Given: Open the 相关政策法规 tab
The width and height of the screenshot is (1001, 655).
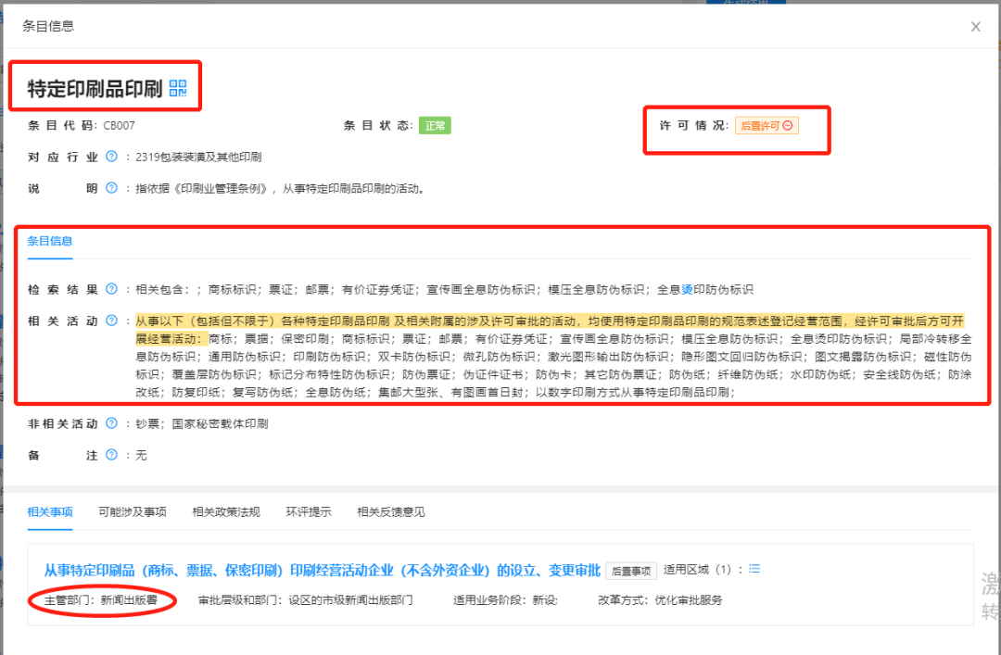Looking at the screenshot, I should tap(226, 511).
